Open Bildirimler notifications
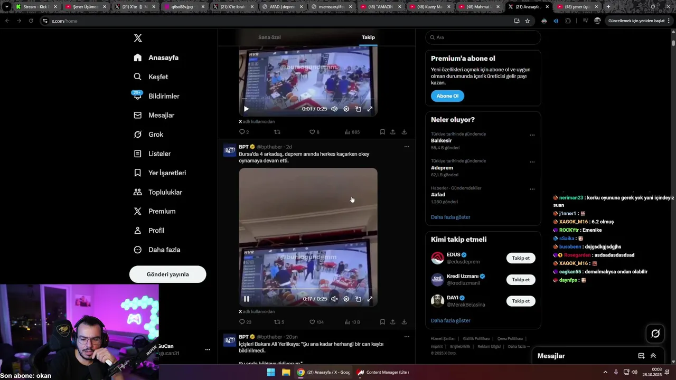 (x=156, y=96)
